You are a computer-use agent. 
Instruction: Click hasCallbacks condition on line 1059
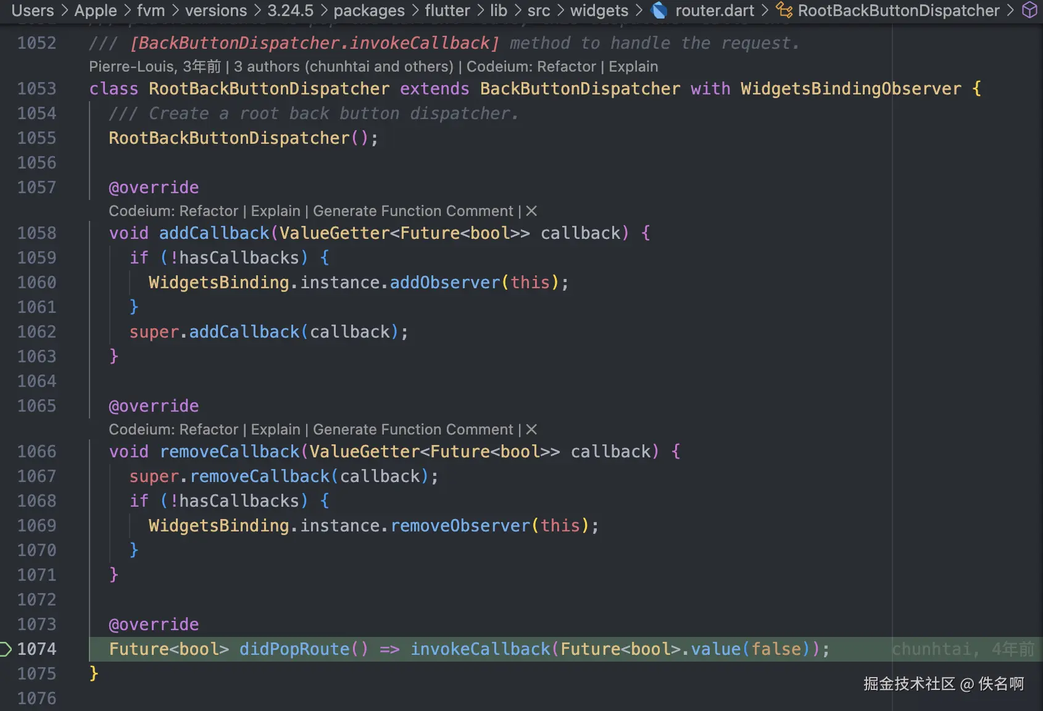point(239,258)
